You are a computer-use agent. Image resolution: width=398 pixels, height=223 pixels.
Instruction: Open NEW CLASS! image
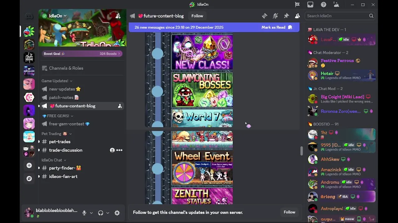202,52
